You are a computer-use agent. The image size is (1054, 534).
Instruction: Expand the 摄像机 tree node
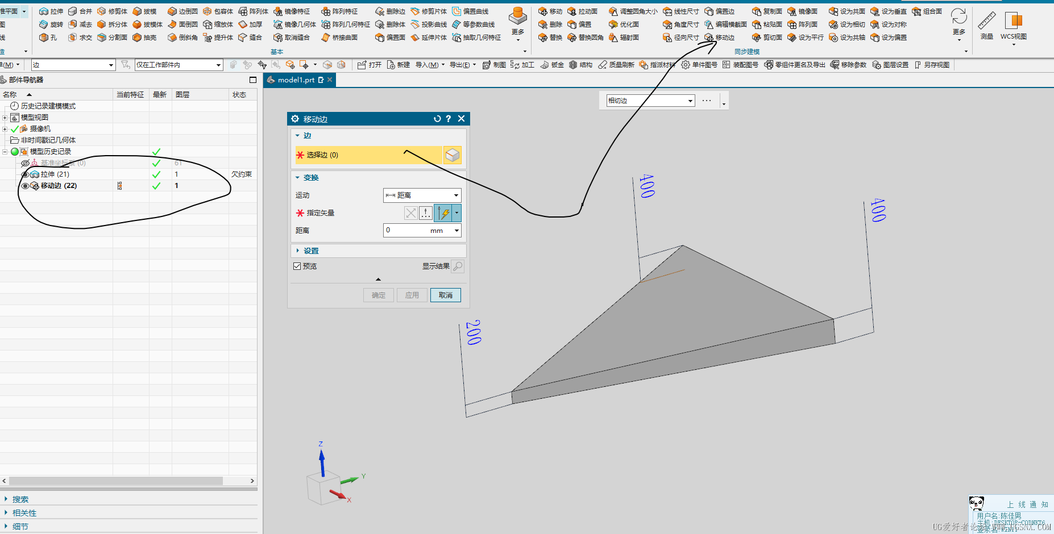coord(5,129)
